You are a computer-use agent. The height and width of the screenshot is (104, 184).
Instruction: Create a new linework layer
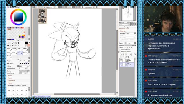(123, 55)
